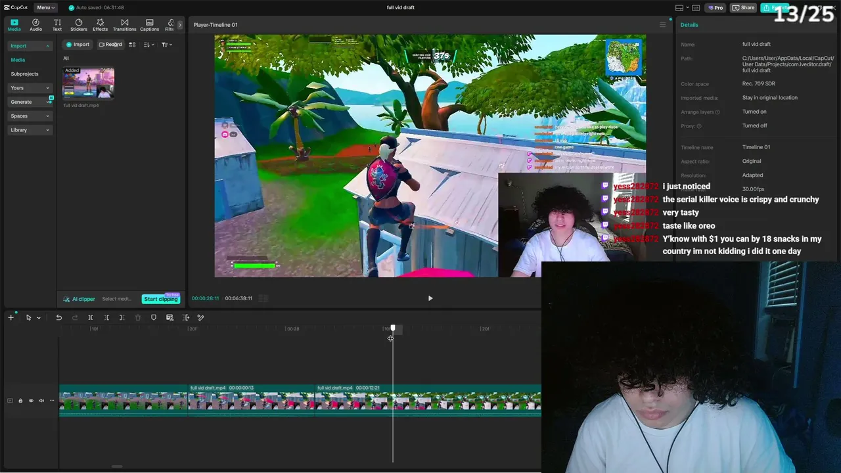Click the Share button
Screen dimensions: 841x473
pyautogui.click(x=744, y=8)
